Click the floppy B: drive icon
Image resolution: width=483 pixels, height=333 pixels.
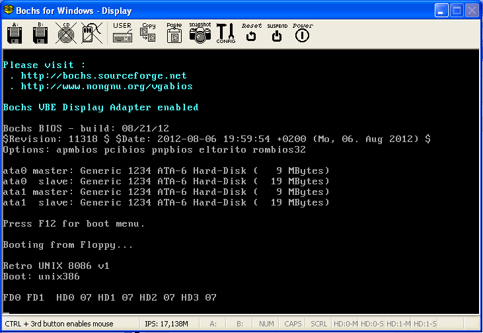click(40, 33)
